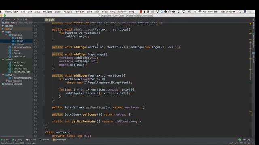Open WhichAreInTest in tests folder

click(22, 72)
